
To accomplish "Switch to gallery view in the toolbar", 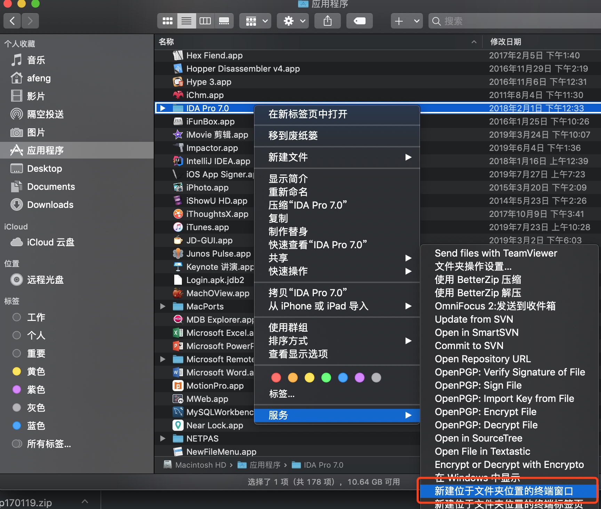I will [224, 21].
